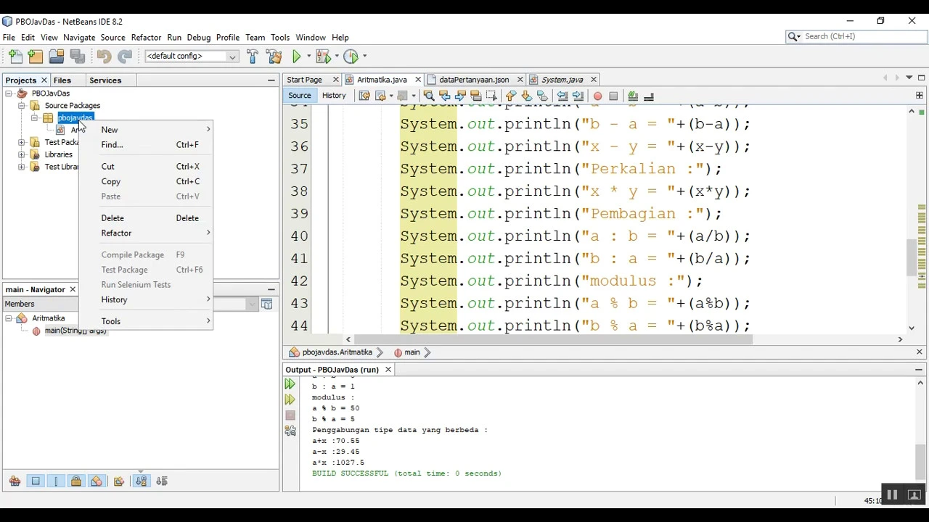Screen dimensions: 929x522
Task: Toggle Highlight Search editor toolbar button
Action: tap(476, 96)
